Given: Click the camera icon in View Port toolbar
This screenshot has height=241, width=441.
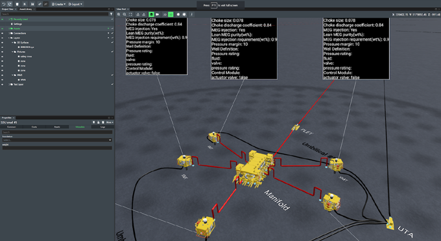Looking at the screenshot, I should [x=157, y=14].
